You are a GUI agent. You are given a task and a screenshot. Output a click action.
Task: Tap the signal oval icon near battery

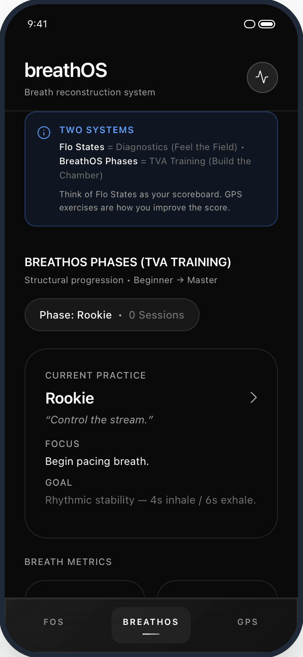click(249, 24)
